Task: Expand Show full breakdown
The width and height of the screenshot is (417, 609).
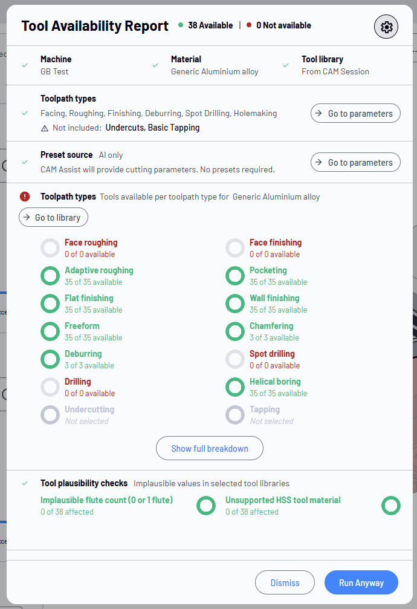Action: [x=210, y=448]
